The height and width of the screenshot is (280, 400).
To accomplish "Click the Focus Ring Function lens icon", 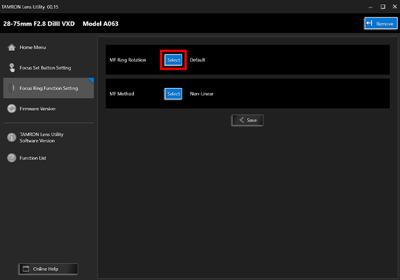I will [11, 88].
